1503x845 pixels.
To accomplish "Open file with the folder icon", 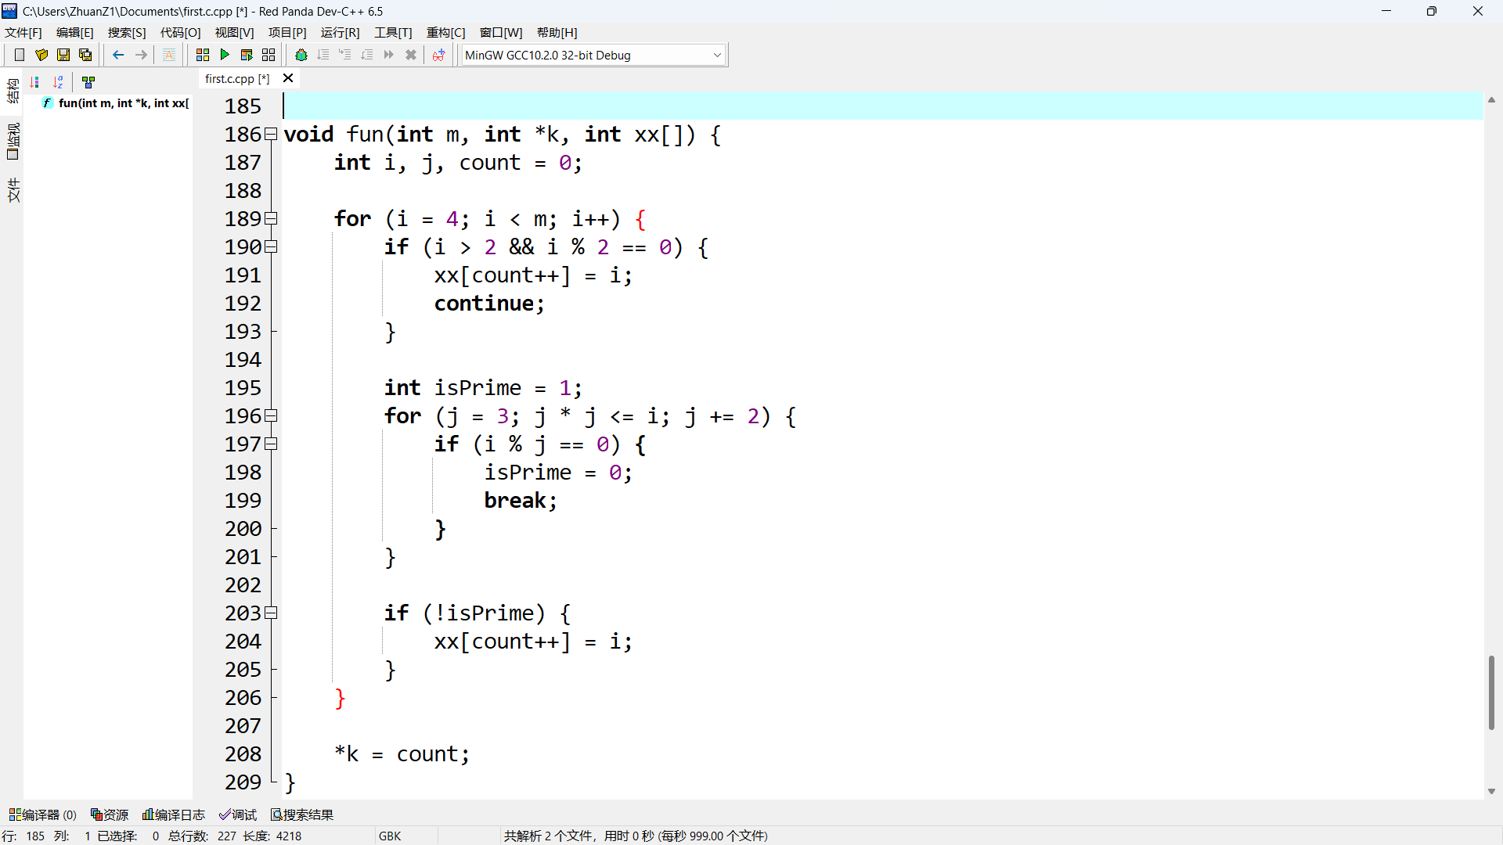I will tap(41, 55).
